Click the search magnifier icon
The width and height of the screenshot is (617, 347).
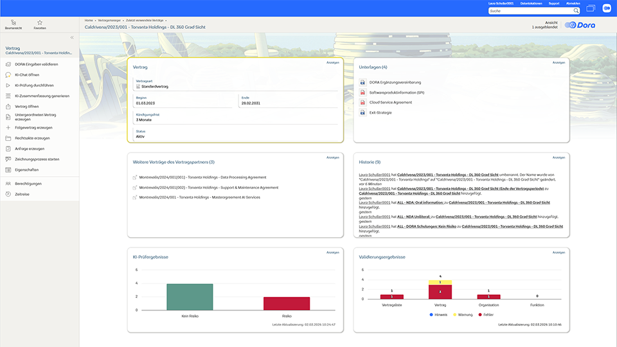click(576, 11)
